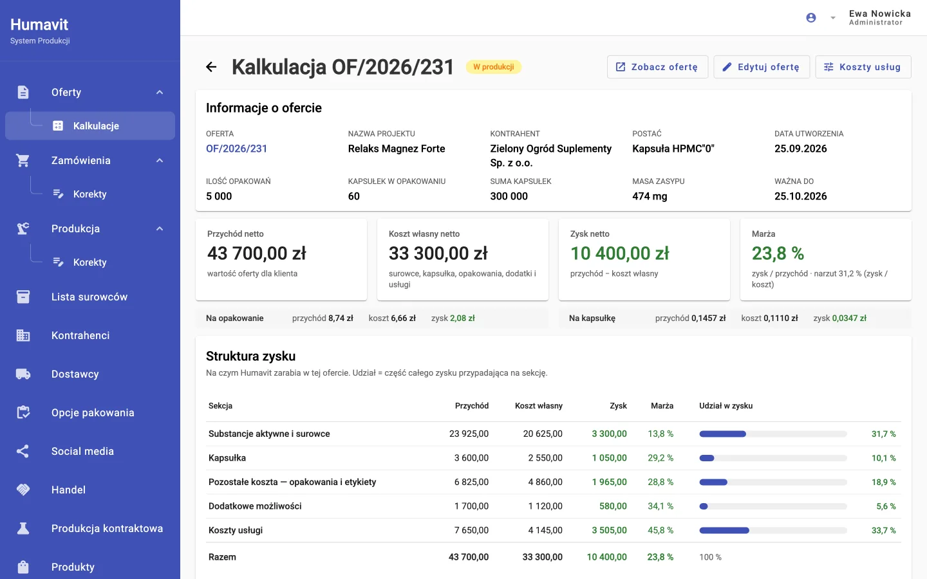
Task: Click the Social media share icon
Action: coord(23,451)
